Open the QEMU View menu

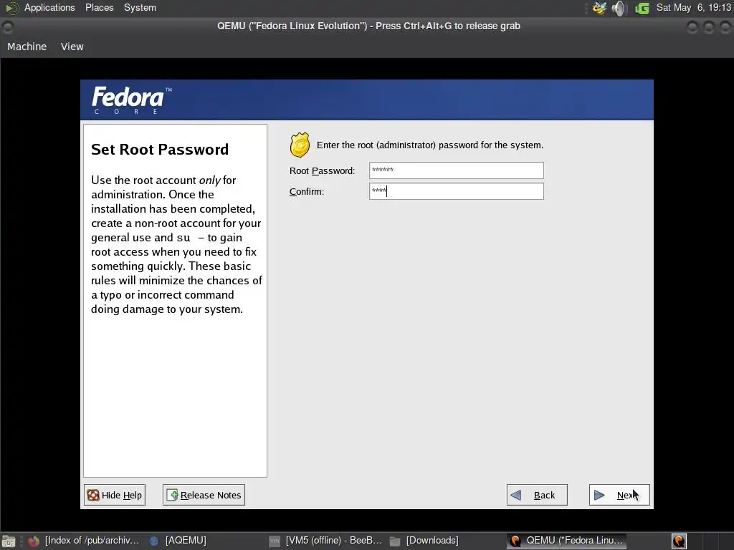click(72, 47)
